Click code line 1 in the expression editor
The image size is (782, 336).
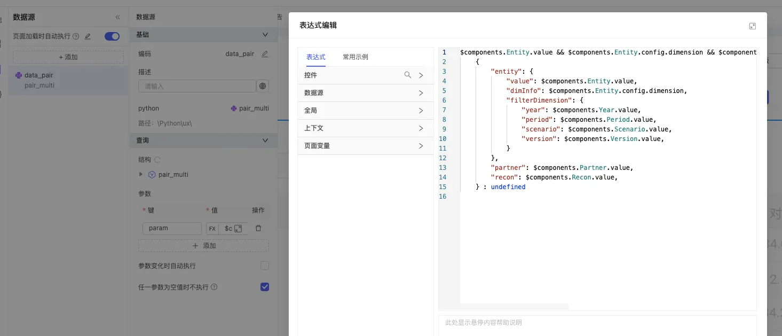pyautogui.click(x=608, y=52)
